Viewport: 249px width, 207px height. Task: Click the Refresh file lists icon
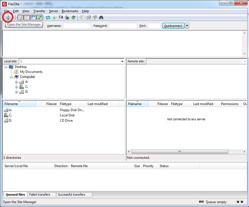tap(48, 17)
